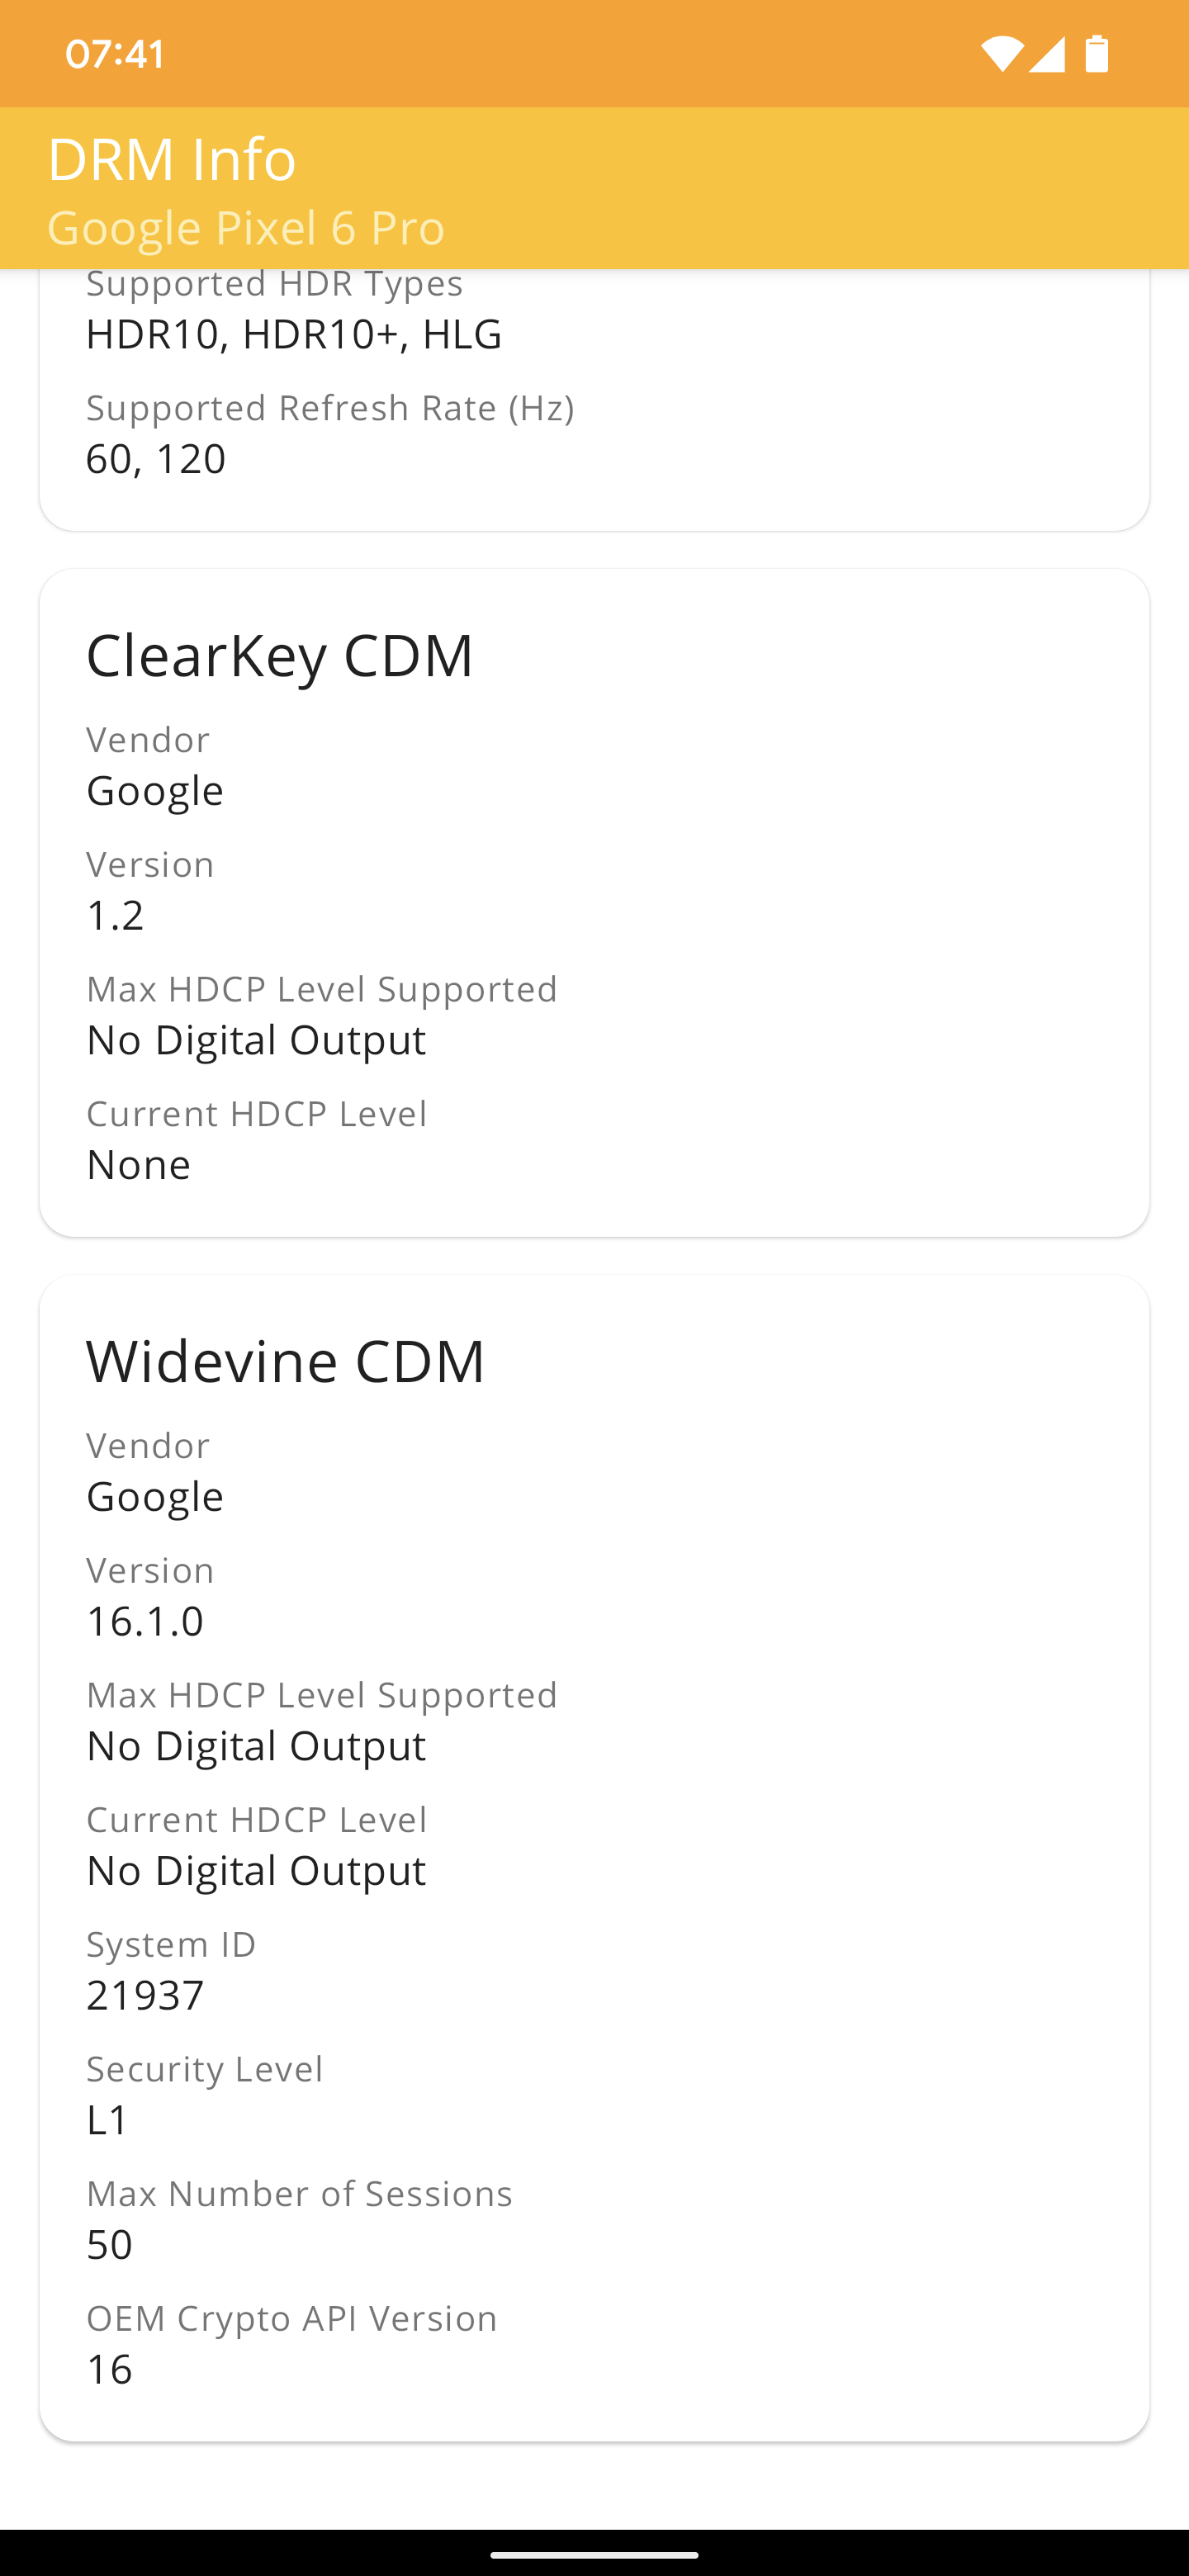
Task: Tap the Wi-Fi status icon
Action: 1001,54
